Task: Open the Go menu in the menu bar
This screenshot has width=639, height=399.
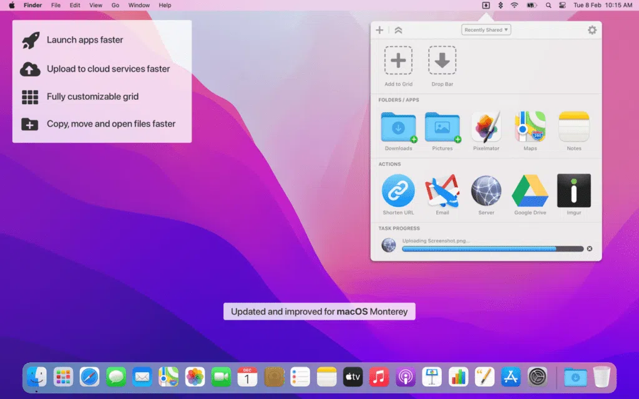Action: [115, 5]
